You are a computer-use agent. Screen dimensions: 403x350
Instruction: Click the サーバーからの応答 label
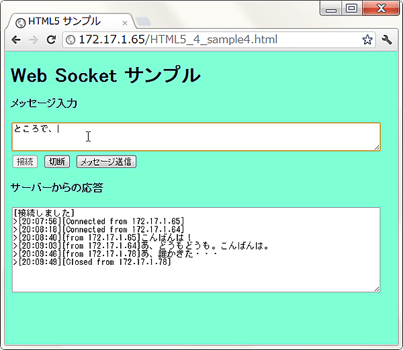click(57, 188)
